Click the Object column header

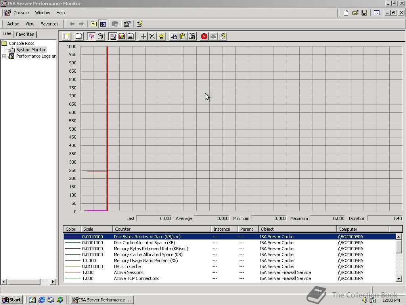click(297, 229)
